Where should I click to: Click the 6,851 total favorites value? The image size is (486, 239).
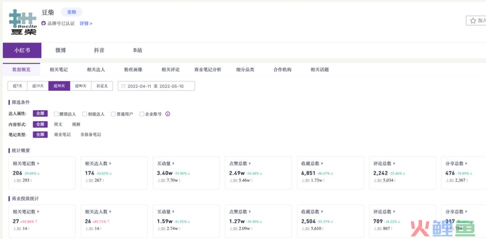[308, 173]
